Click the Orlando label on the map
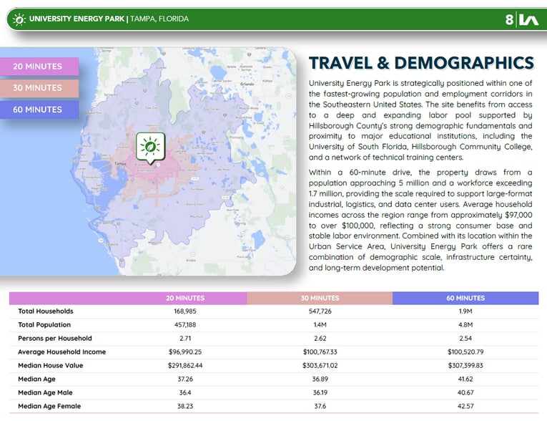The image size is (547, 421). (x=247, y=84)
